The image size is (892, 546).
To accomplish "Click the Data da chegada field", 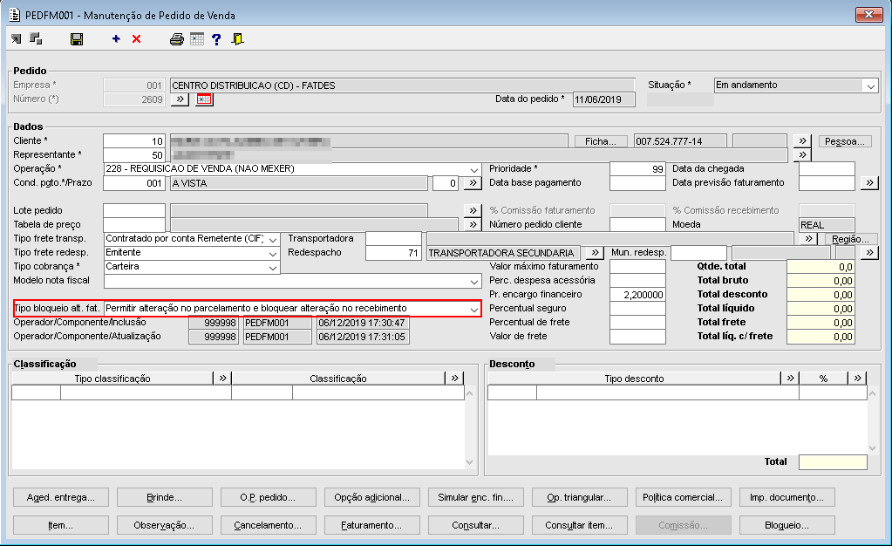I will 827,169.
